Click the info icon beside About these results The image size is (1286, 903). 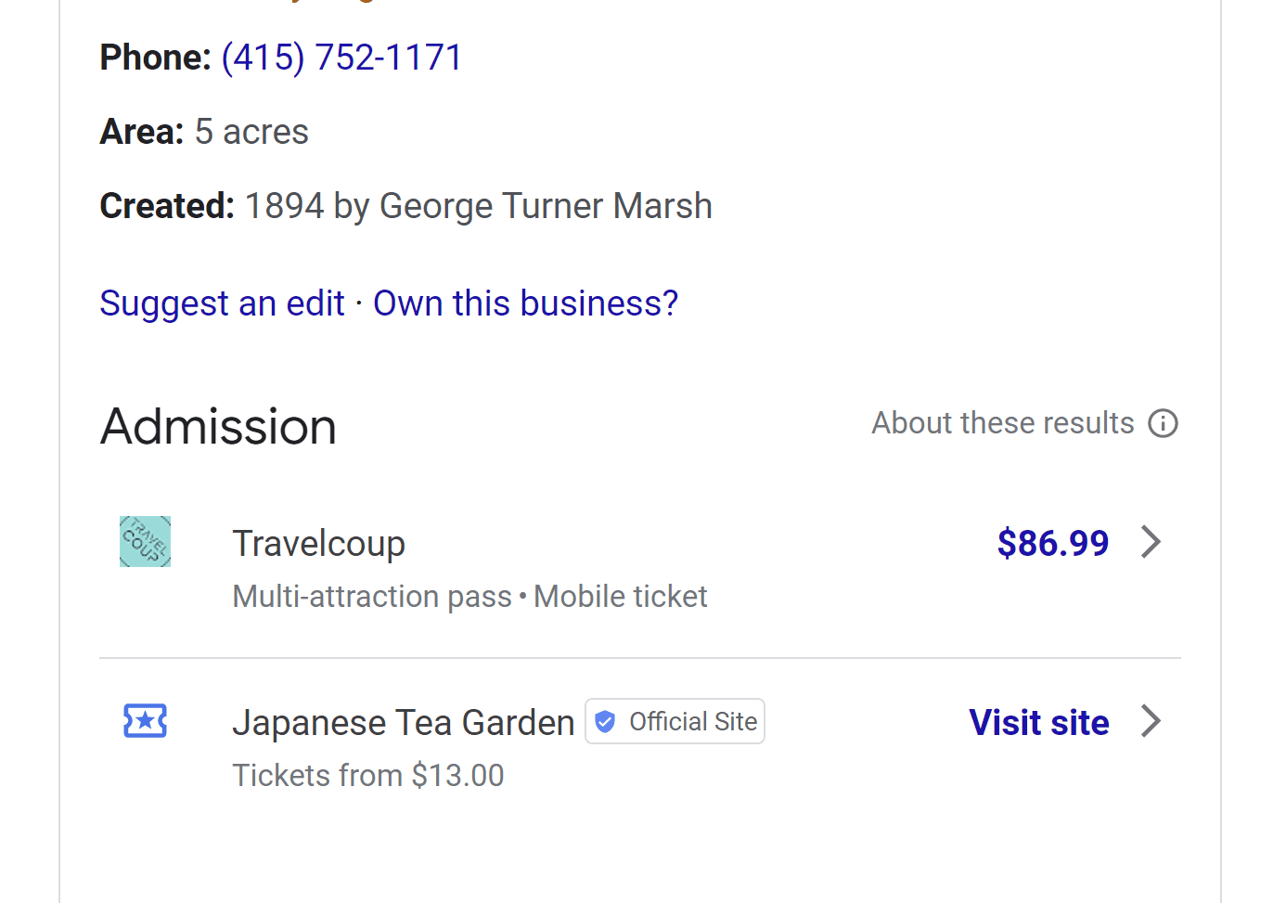coord(1163,423)
